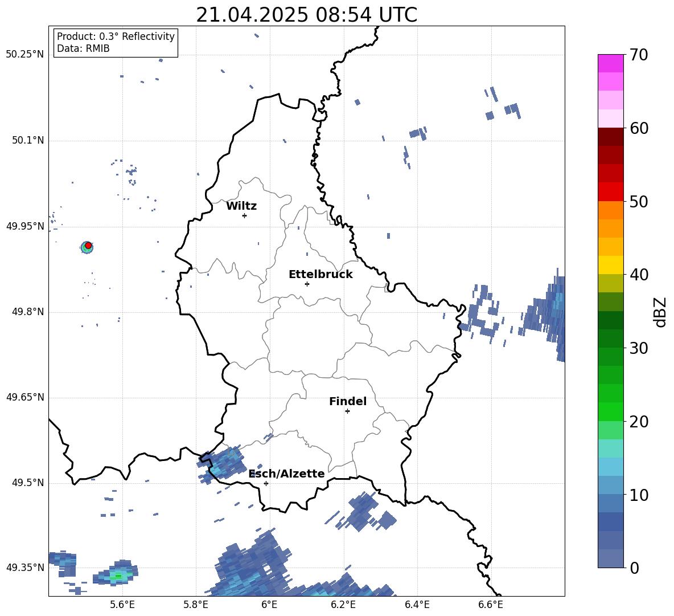The width and height of the screenshot is (674, 616).
Task: Pick the pale pink colorbar segment above 60
Action: [610, 119]
